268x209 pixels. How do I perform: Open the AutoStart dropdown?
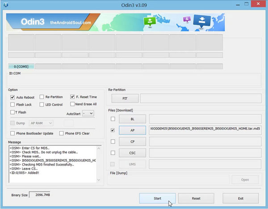[88, 113]
